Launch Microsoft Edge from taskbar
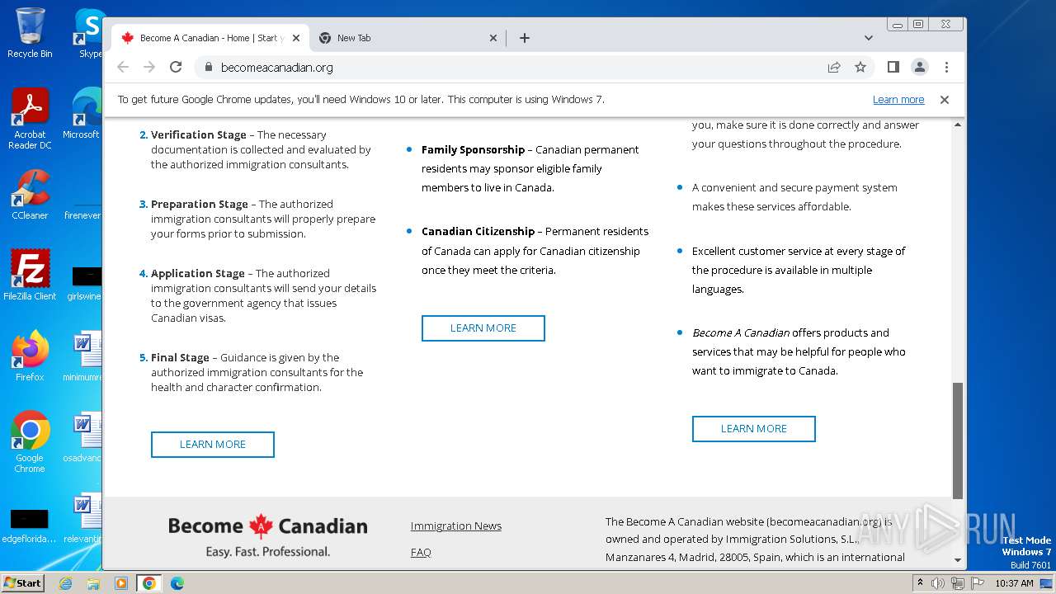Screen dimensions: 1056x594 pyautogui.click(x=177, y=583)
